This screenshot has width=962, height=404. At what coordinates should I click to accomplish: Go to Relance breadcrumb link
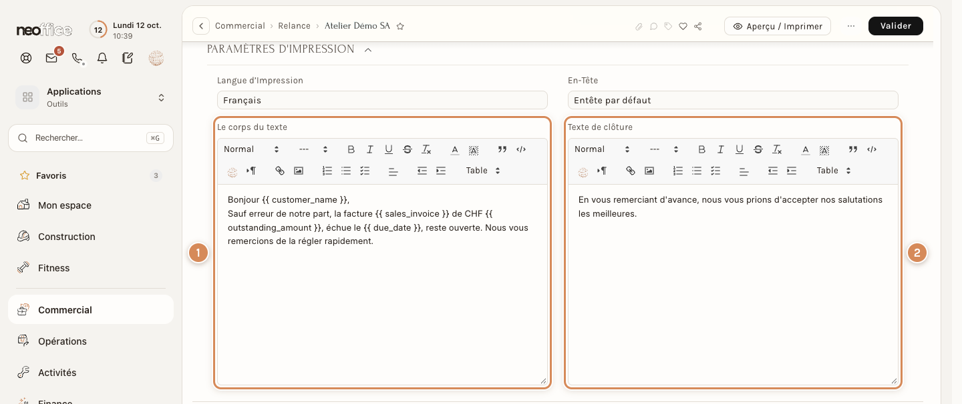pyautogui.click(x=295, y=26)
